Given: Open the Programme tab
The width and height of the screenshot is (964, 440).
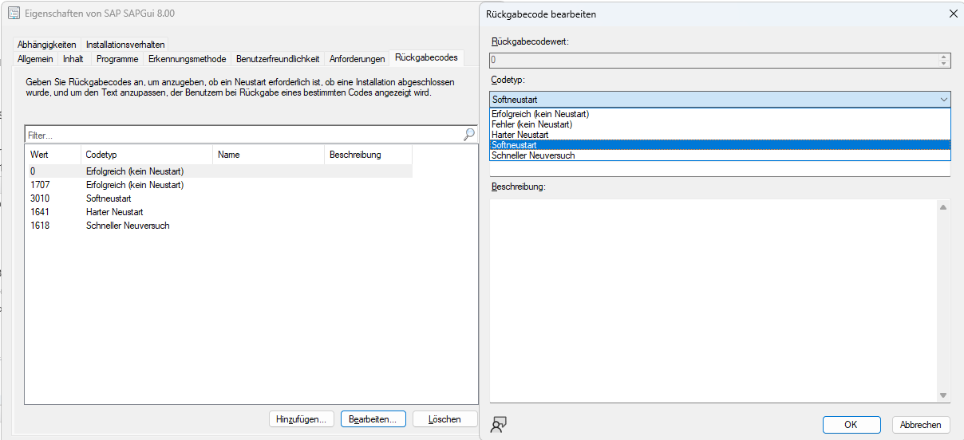Looking at the screenshot, I should [x=117, y=59].
